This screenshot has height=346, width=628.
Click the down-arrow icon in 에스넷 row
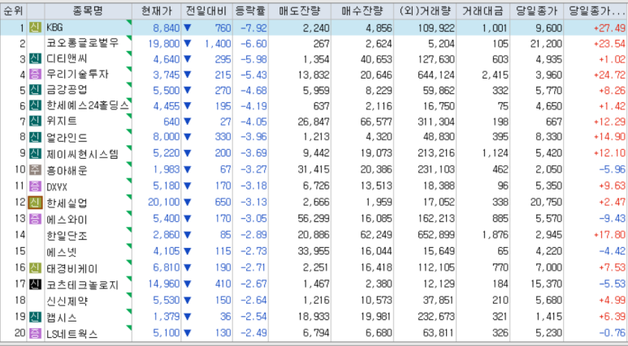(x=187, y=251)
